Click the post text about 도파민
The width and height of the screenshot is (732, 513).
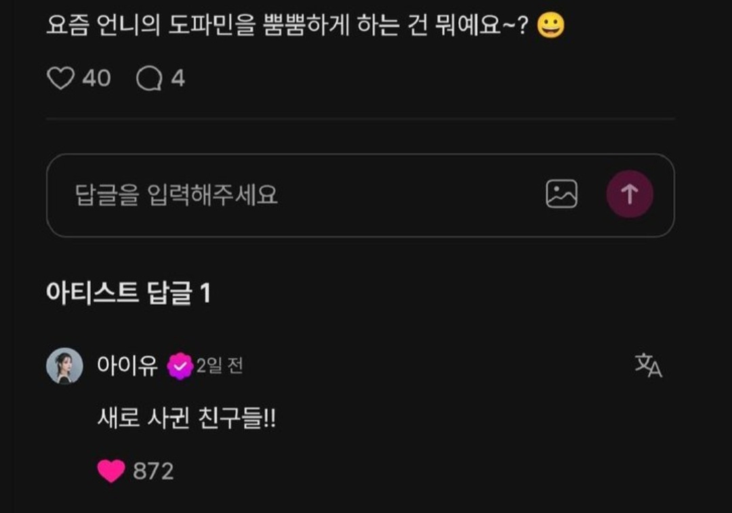tap(287, 25)
